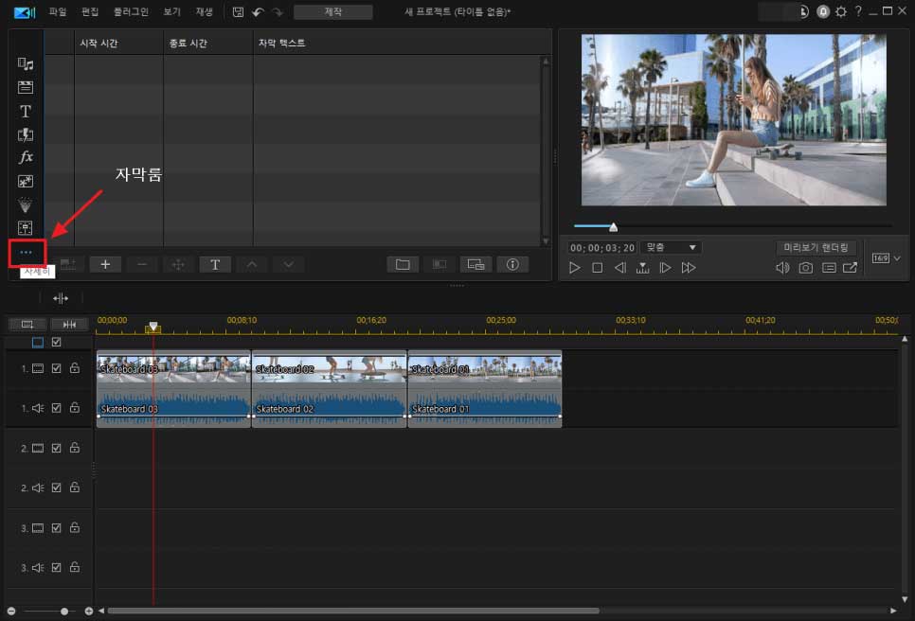The image size is (915, 621).
Task: Click the 미리보기 렌더링 button
Action: point(816,248)
